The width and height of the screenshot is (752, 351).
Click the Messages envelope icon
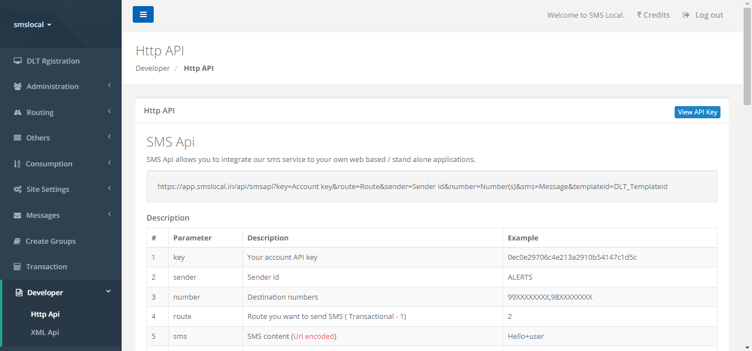(17, 215)
